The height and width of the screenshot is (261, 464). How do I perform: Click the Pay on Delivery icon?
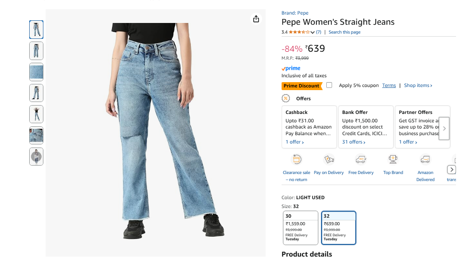click(329, 159)
